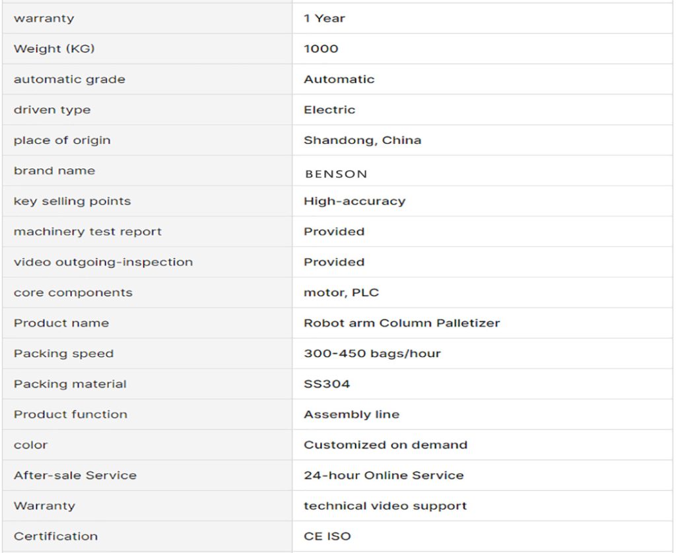Image resolution: width=676 pixels, height=553 pixels.
Task: Select the "automatic grade" label
Action: tap(69, 79)
